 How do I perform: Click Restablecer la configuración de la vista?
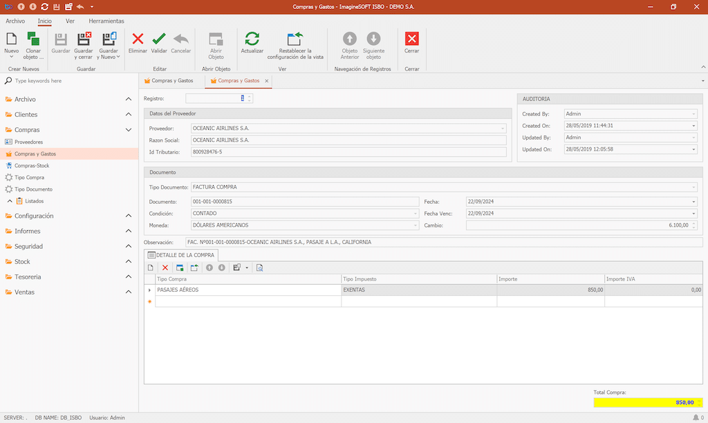point(295,39)
